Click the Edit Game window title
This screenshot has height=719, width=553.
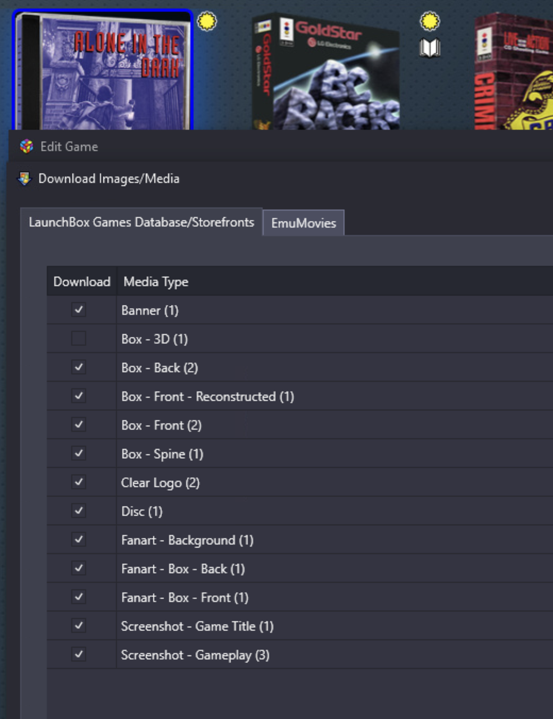point(69,147)
